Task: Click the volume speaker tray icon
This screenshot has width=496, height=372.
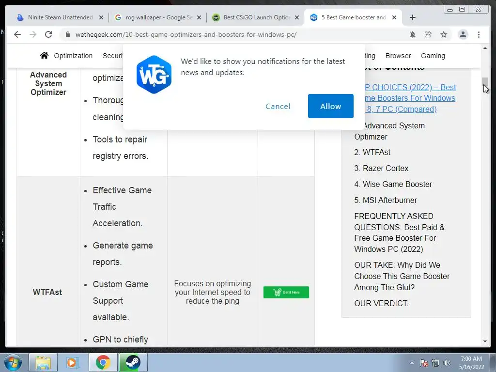Action: pos(447,363)
